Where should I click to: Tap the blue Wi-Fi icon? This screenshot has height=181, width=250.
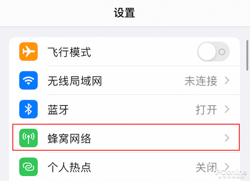[28, 81]
